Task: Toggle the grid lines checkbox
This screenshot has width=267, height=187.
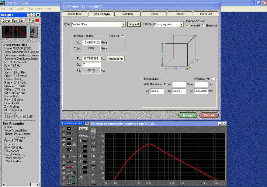Action: click(64, 134)
